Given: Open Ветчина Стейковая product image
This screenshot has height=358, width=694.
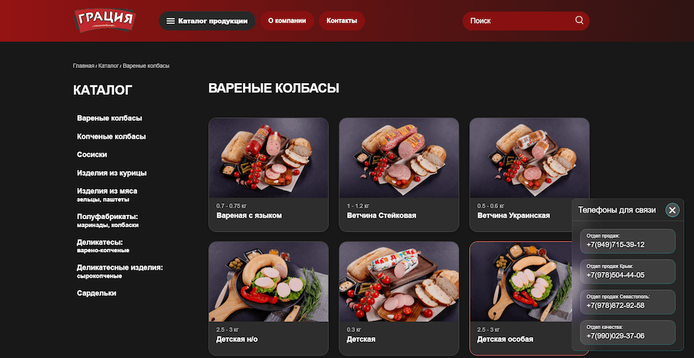Looking at the screenshot, I should [399, 158].
